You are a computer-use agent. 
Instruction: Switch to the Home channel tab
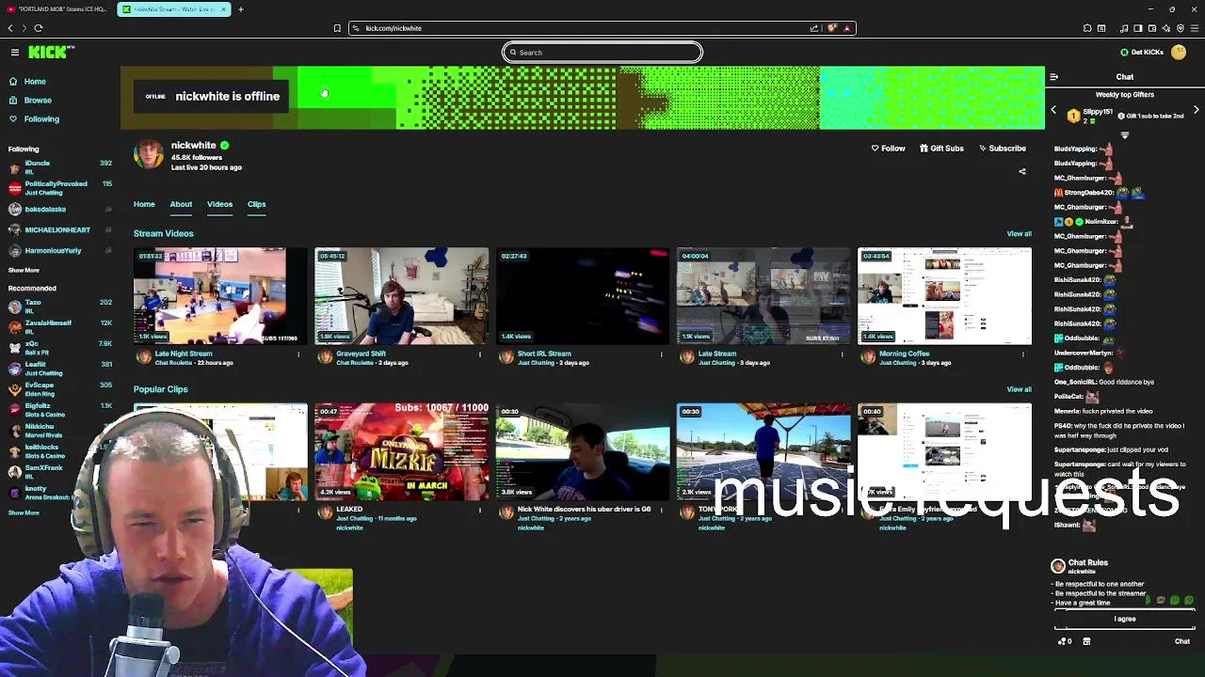pos(144,204)
